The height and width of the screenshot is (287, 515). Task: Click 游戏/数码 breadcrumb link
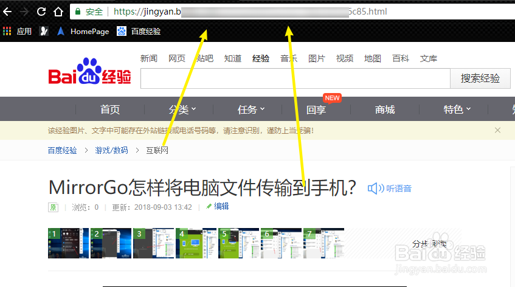[x=111, y=150]
